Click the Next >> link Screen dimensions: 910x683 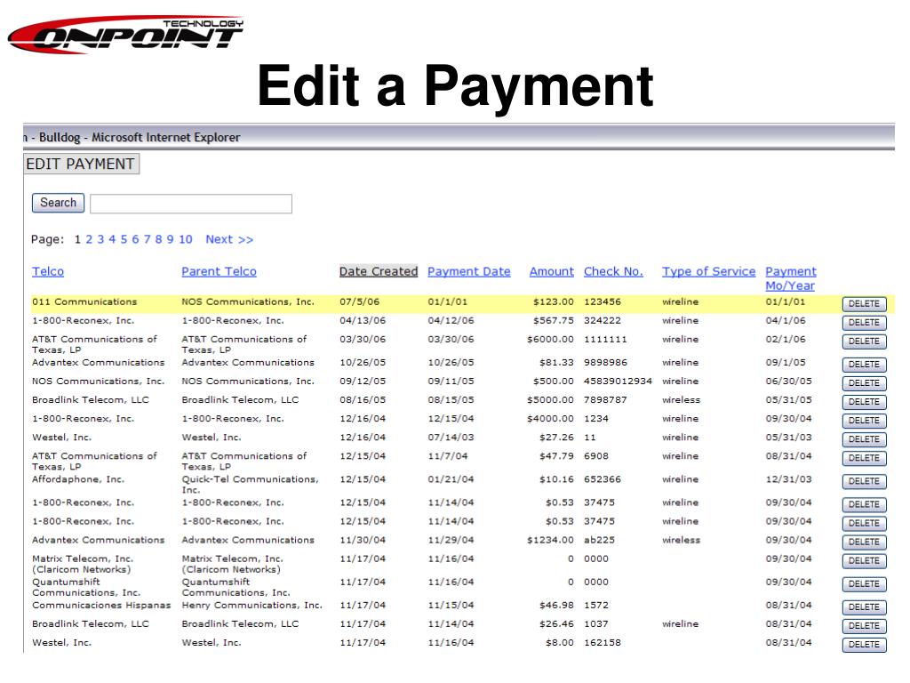click(229, 239)
